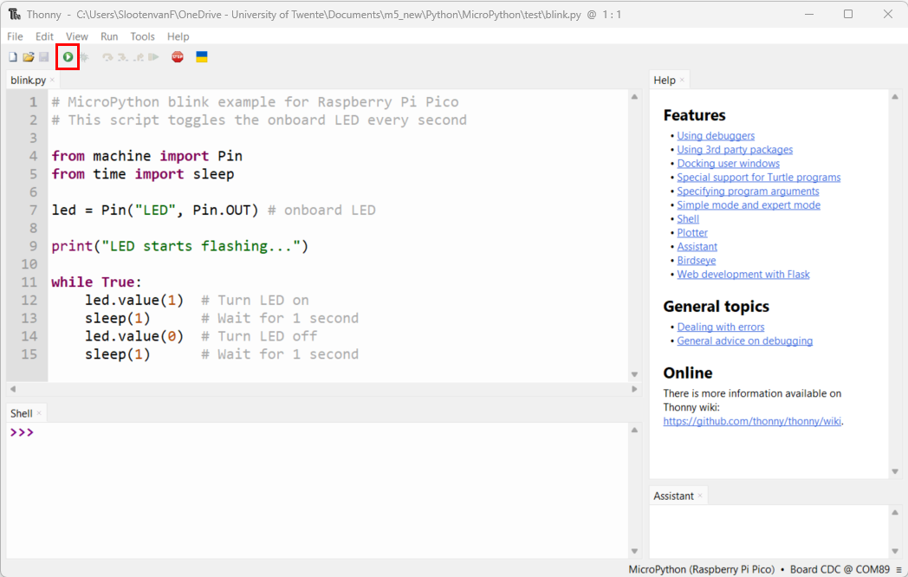
Task: Open the Thonny wiki GitHub URL
Action: (x=752, y=421)
